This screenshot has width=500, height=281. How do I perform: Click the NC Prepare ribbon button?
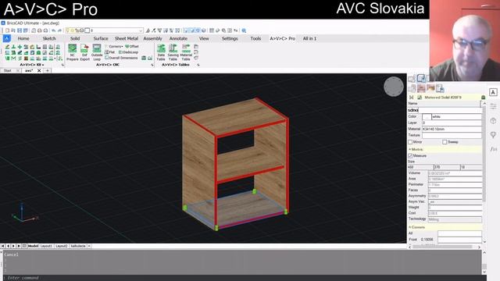point(73,52)
